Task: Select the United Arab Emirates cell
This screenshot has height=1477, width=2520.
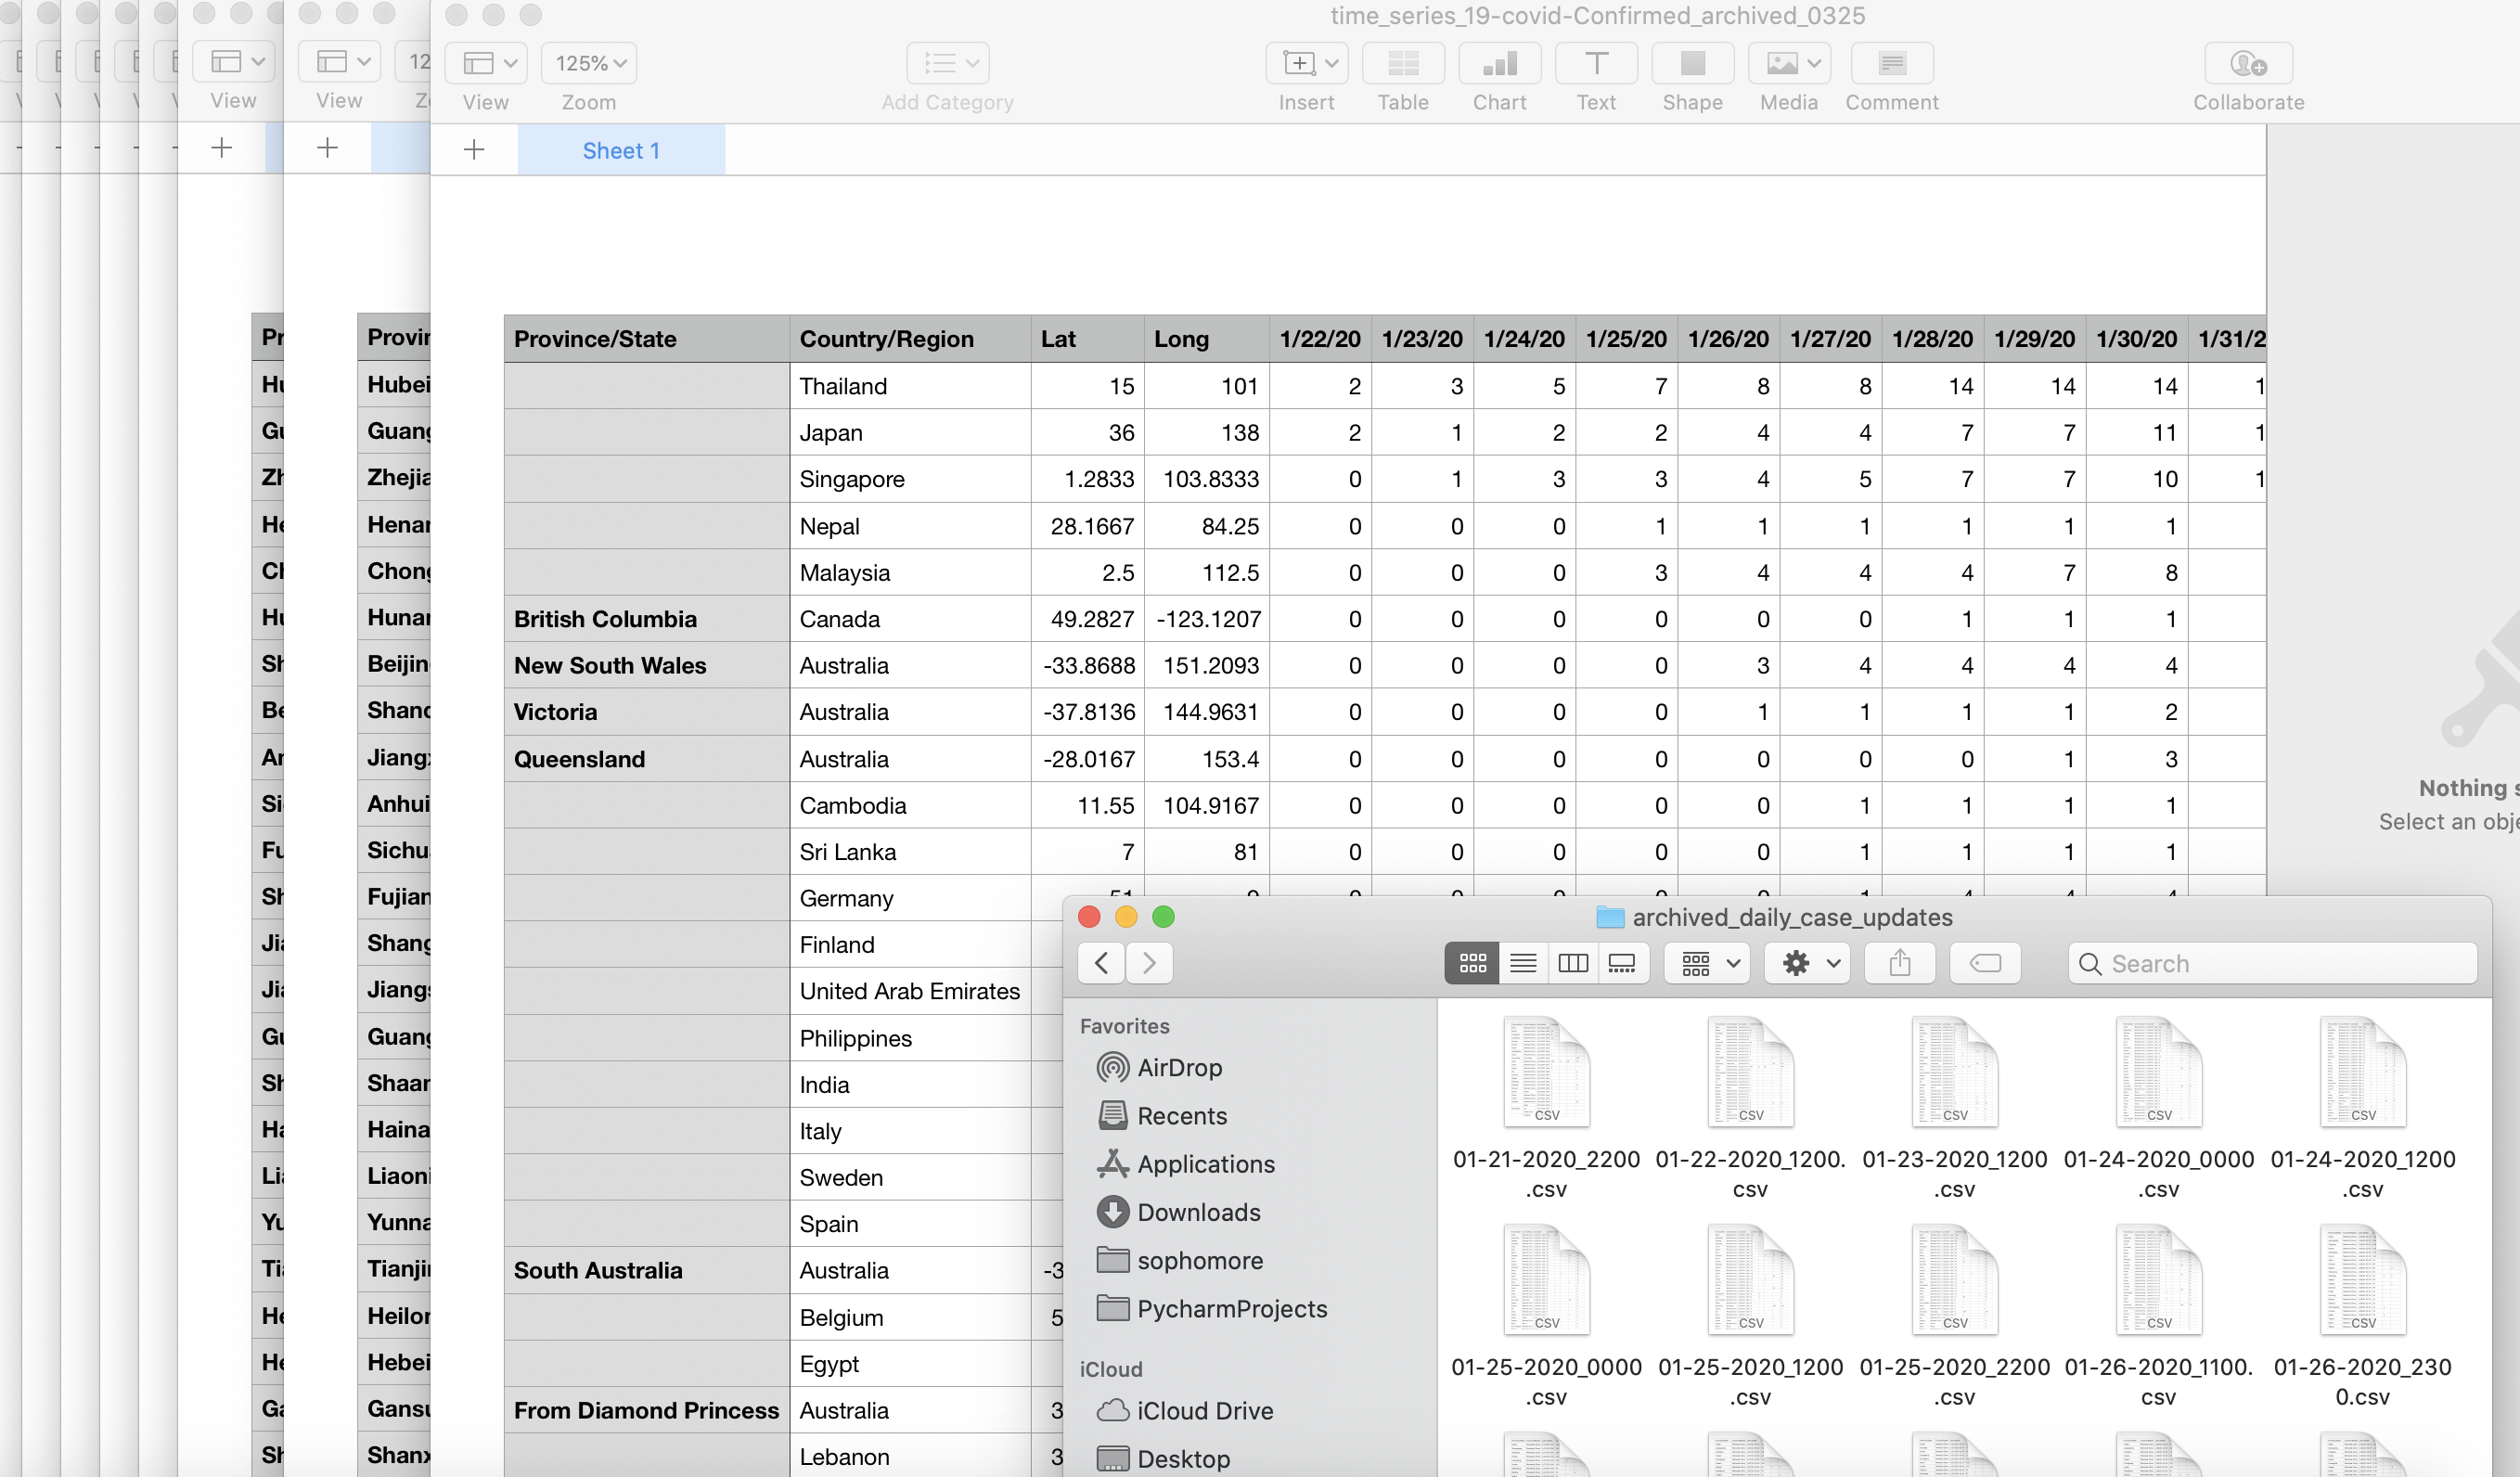Action: coord(910,991)
